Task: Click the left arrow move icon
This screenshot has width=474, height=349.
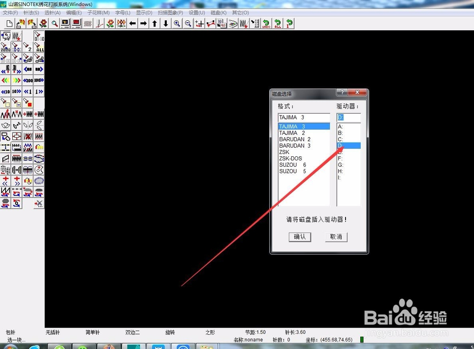Action: tap(132, 24)
